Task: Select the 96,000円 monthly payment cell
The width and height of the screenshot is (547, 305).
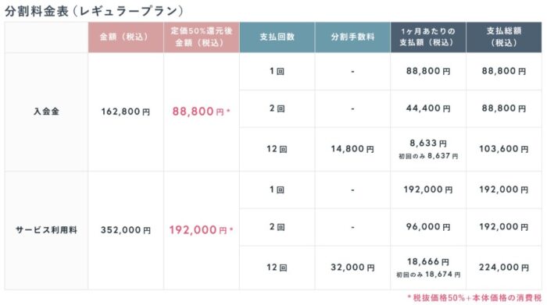Action: (428, 227)
